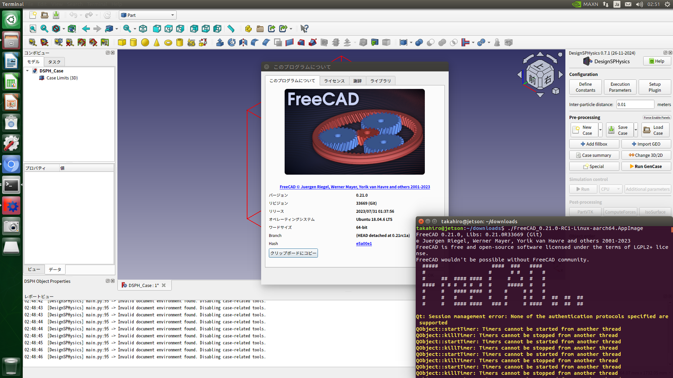The image size is (673, 378).
Task: Open the Part workbench selector dropdown
Action: coord(148,15)
